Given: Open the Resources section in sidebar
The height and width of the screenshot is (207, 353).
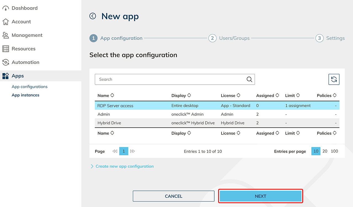Looking at the screenshot, I should (23, 49).
